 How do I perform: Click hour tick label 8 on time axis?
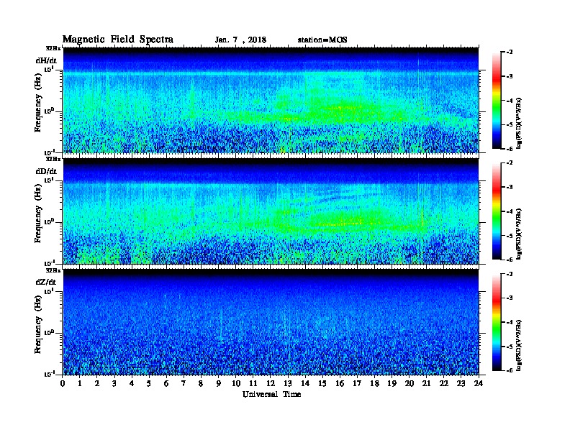point(202,384)
